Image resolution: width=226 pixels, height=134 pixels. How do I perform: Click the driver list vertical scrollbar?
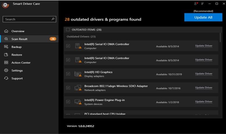pyautogui.click(x=220, y=37)
